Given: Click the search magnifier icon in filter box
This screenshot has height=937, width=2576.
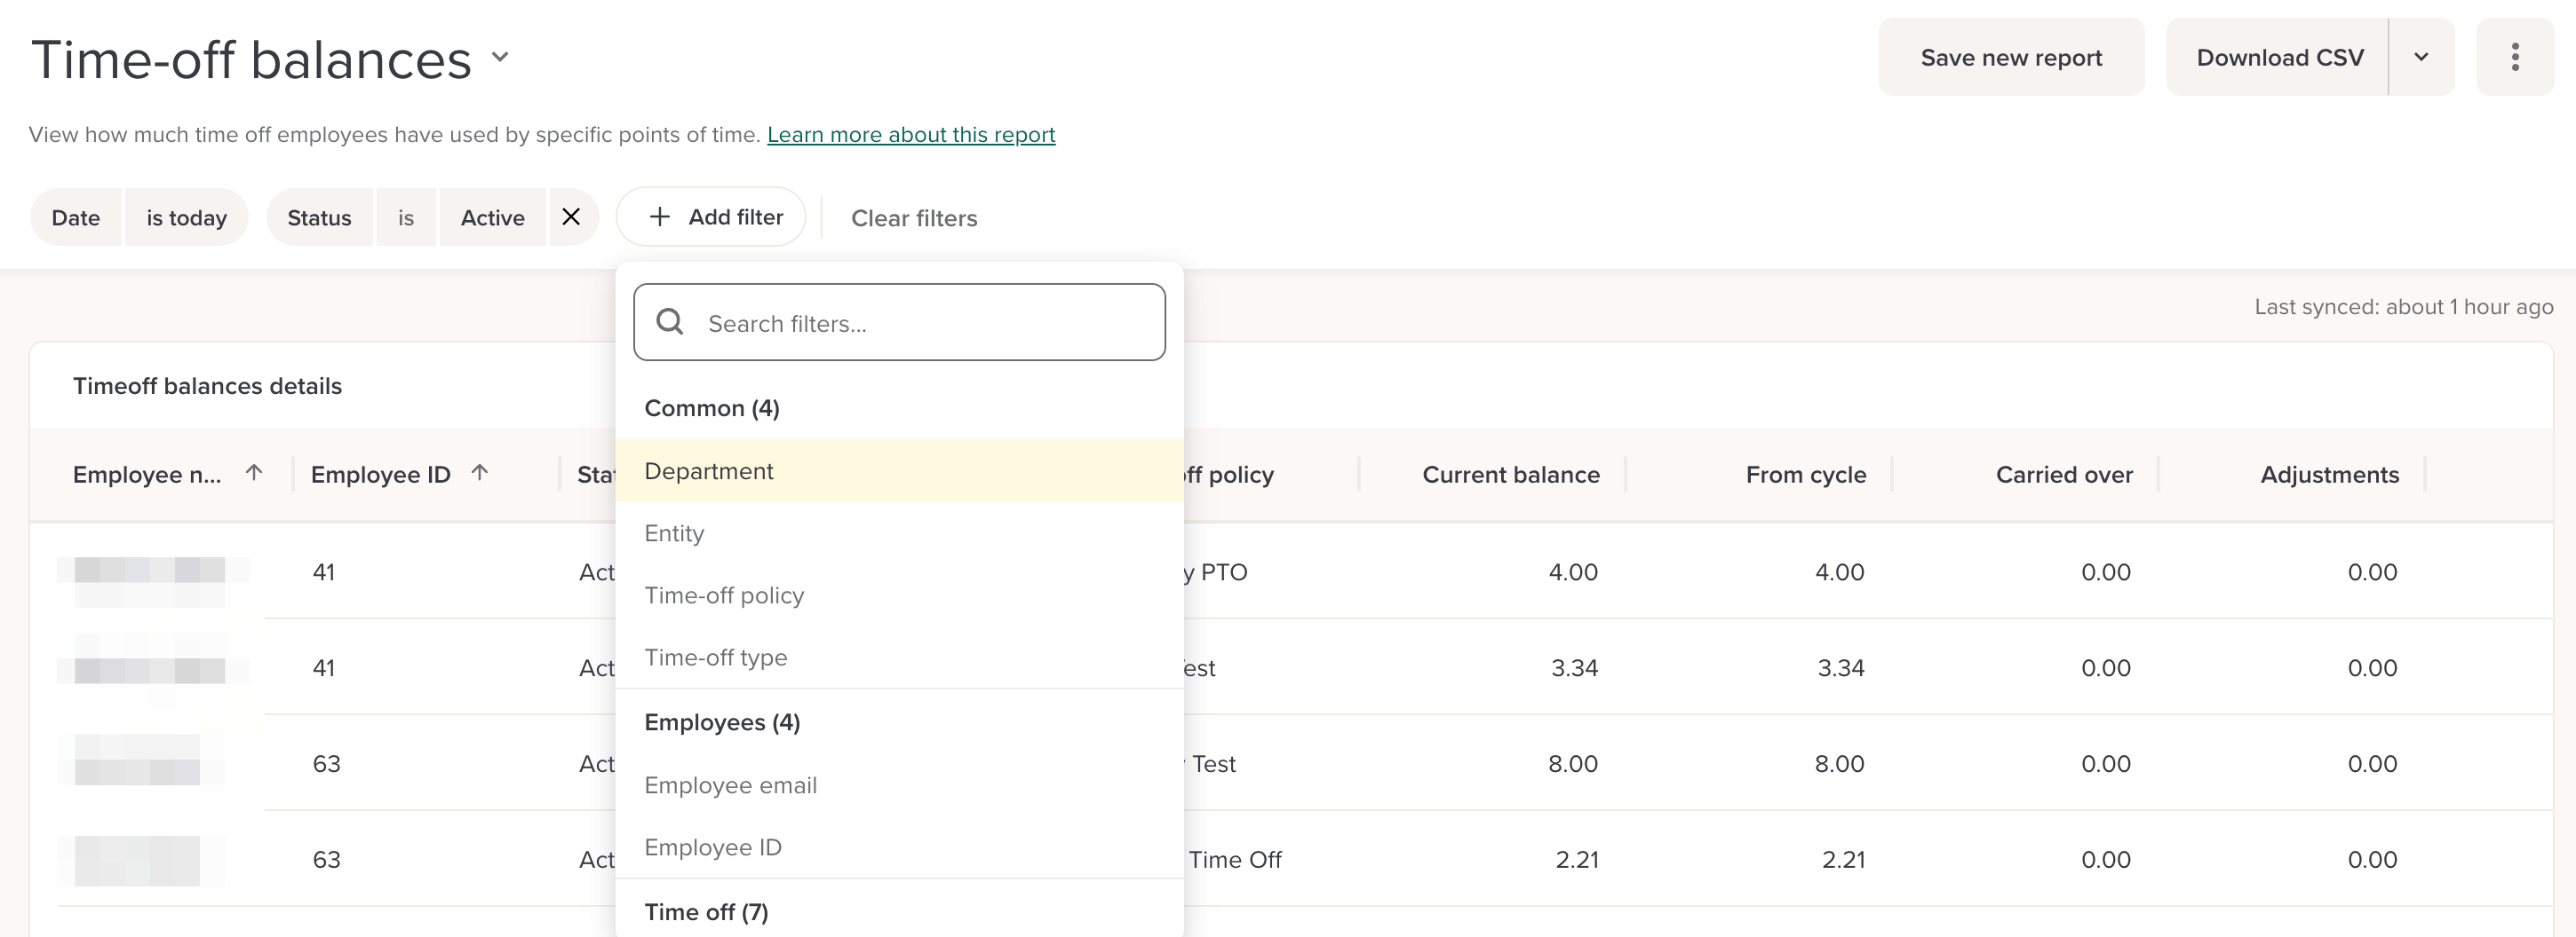Looking at the screenshot, I should coord(670,322).
